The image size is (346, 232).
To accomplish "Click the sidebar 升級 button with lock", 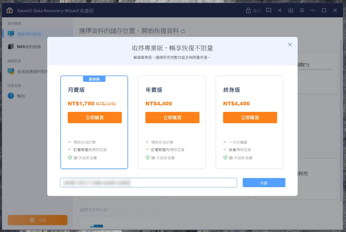I will point(38,220).
